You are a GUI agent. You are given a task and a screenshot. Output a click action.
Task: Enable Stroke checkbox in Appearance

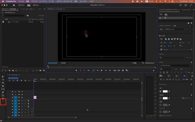(160, 98)
